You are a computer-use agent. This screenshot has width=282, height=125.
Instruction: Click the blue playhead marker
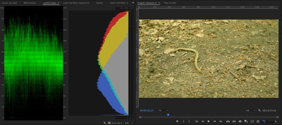[168, 115]
